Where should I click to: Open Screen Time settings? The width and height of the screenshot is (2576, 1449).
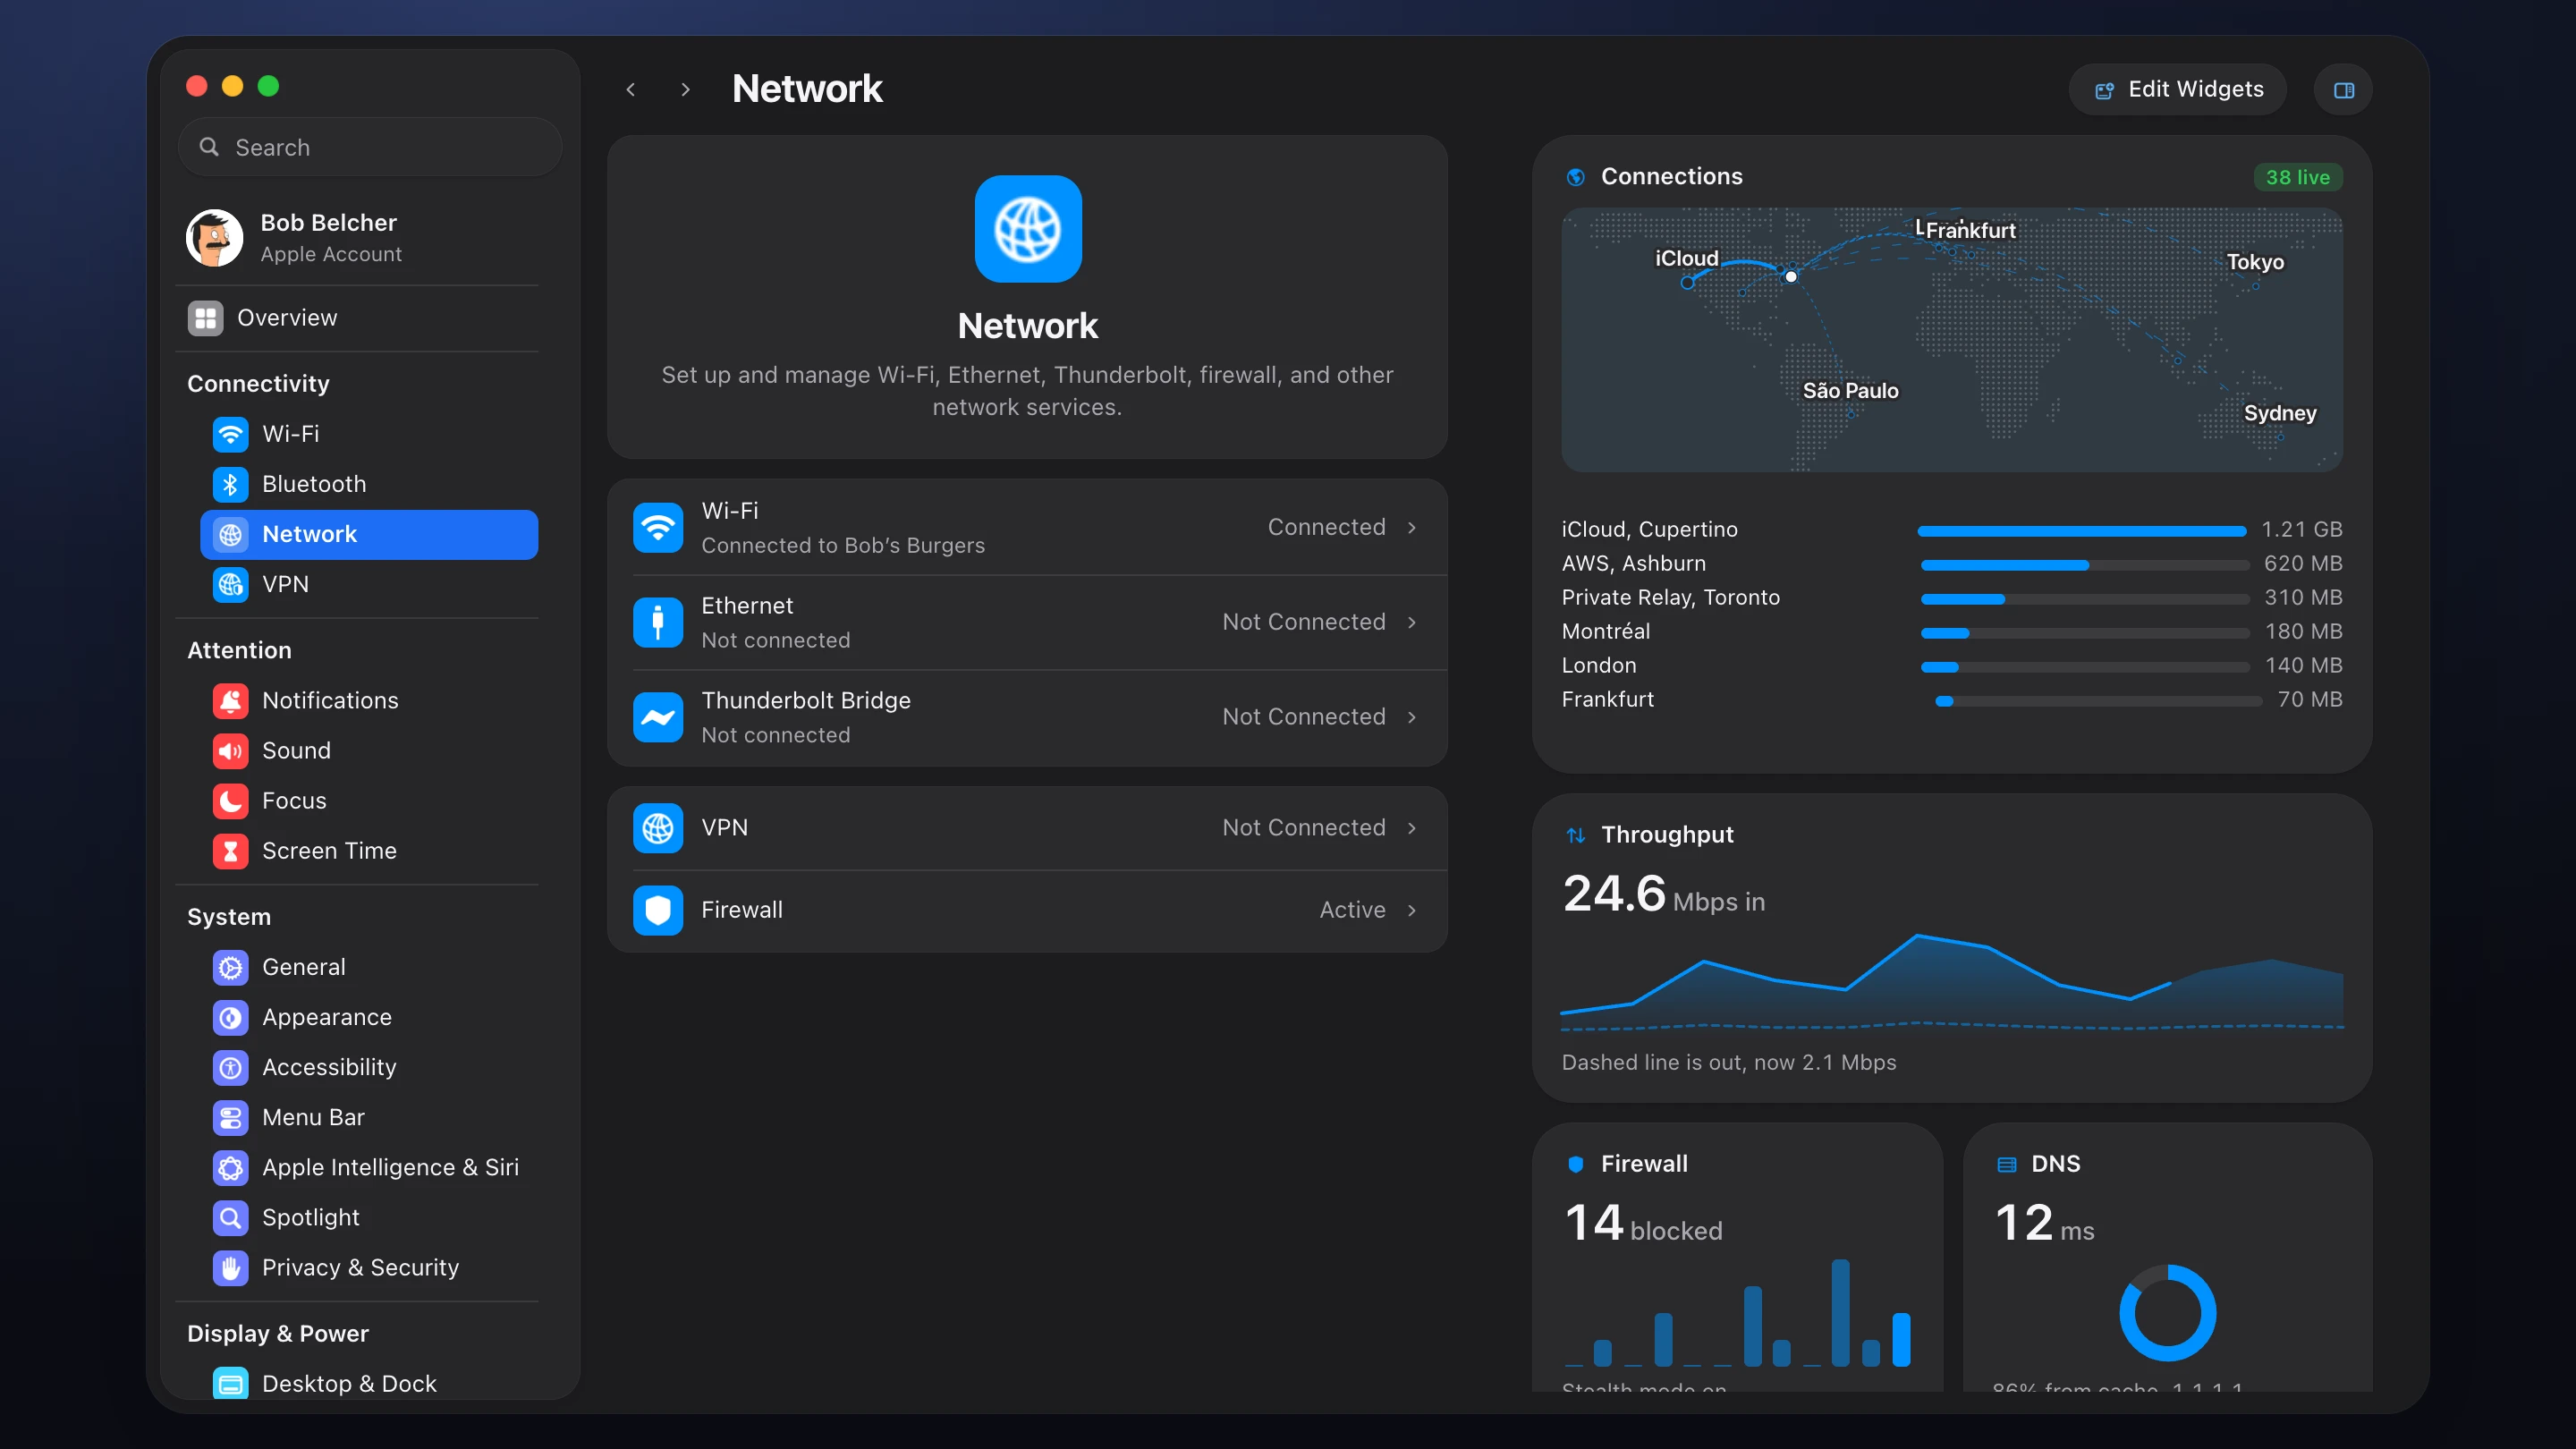tap(368, 850)
